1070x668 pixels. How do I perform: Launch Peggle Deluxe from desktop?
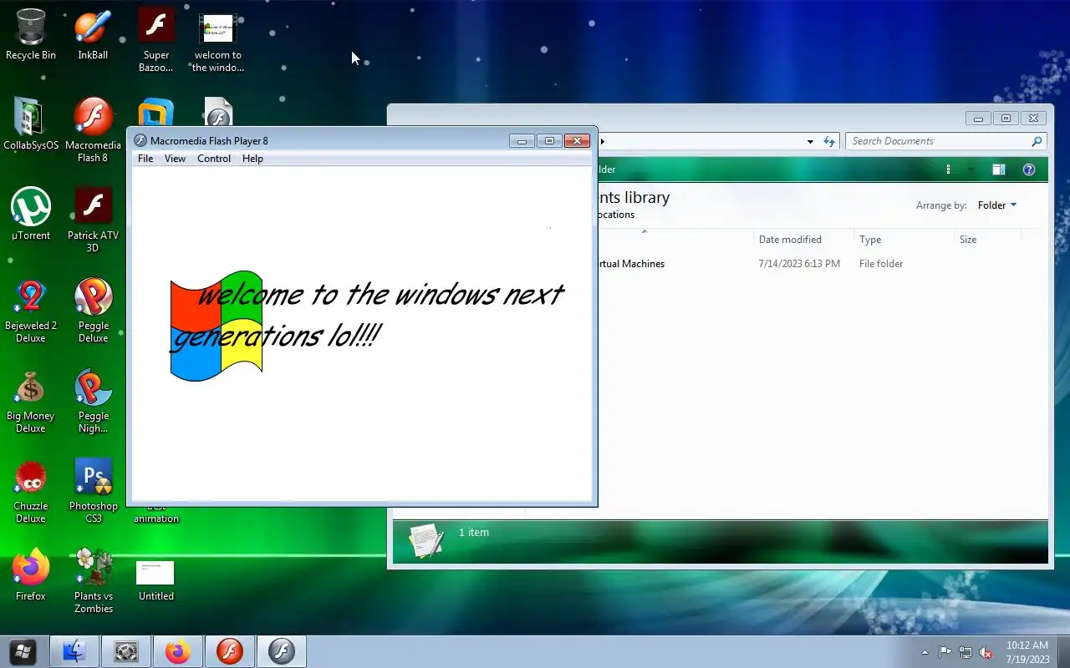(93, 310)
